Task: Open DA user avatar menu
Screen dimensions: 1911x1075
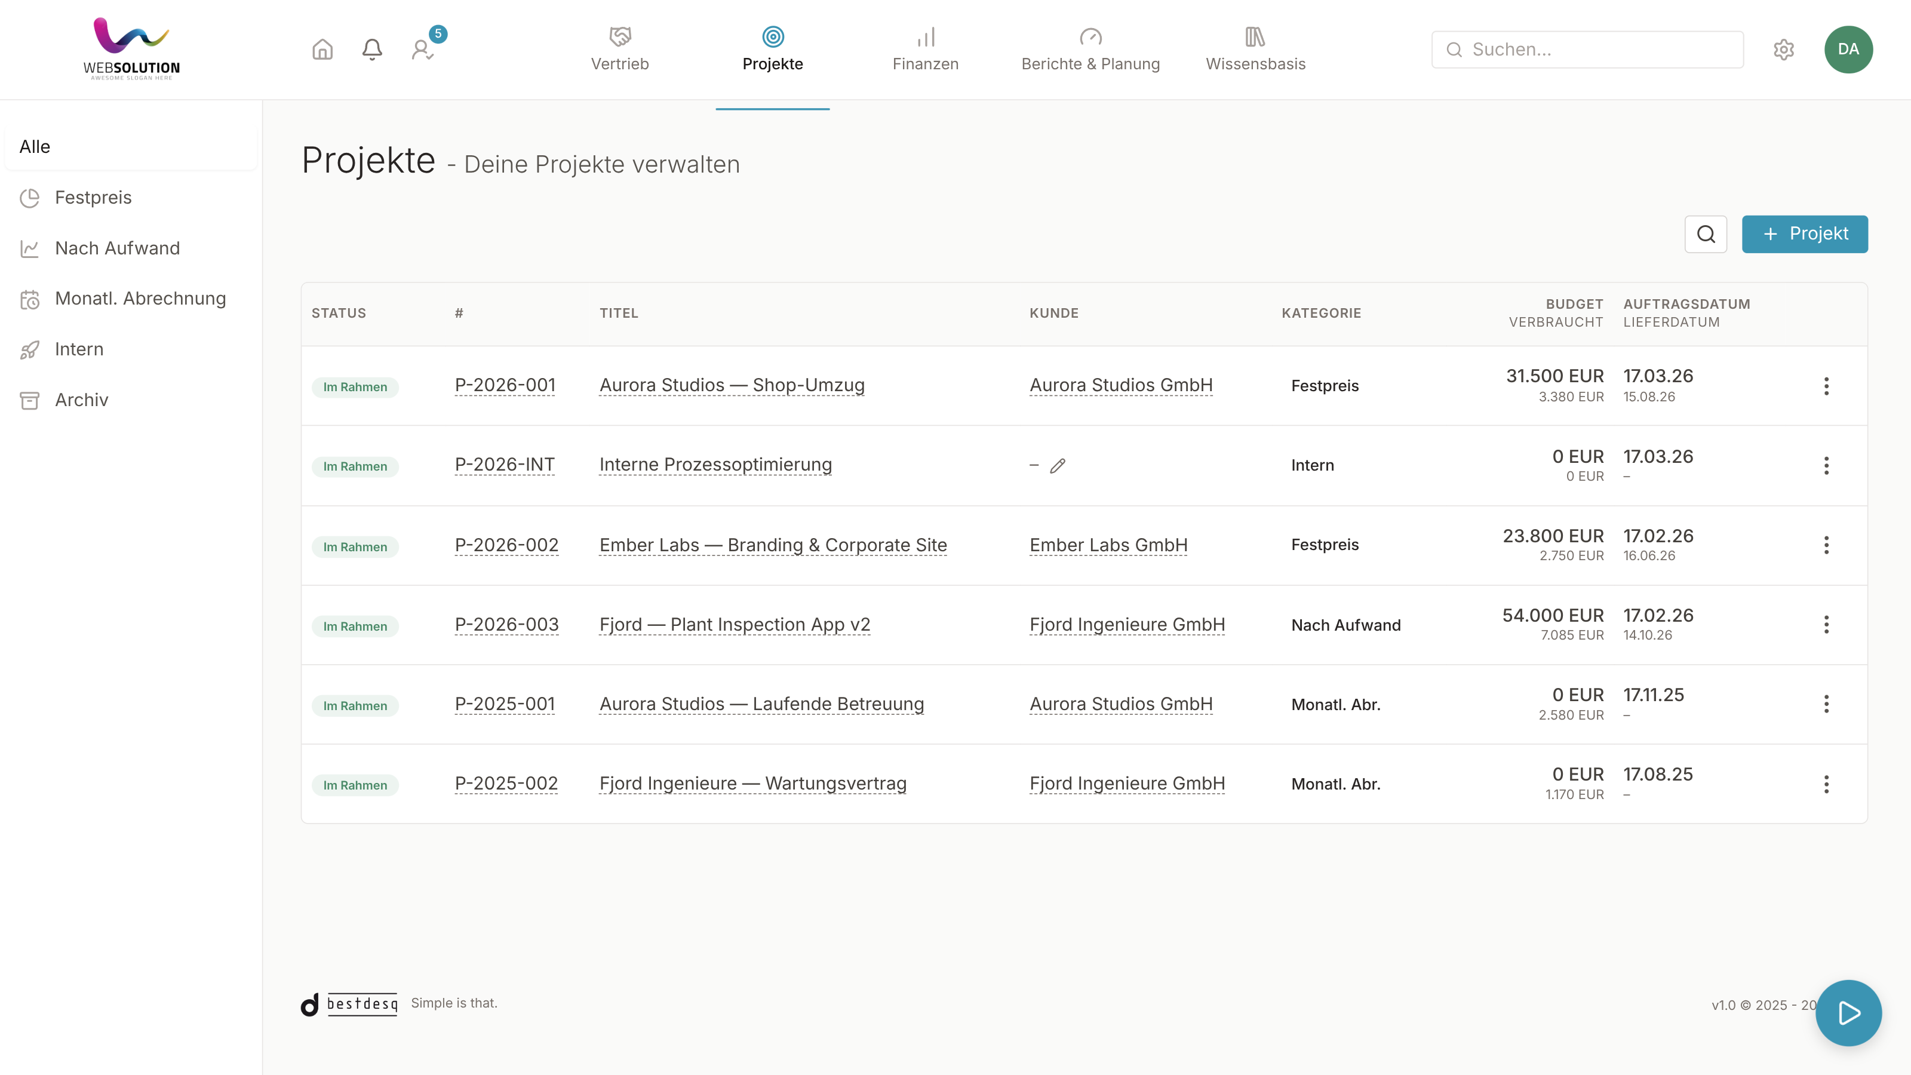Action: pyautogui.click(x=1848, y=50)
